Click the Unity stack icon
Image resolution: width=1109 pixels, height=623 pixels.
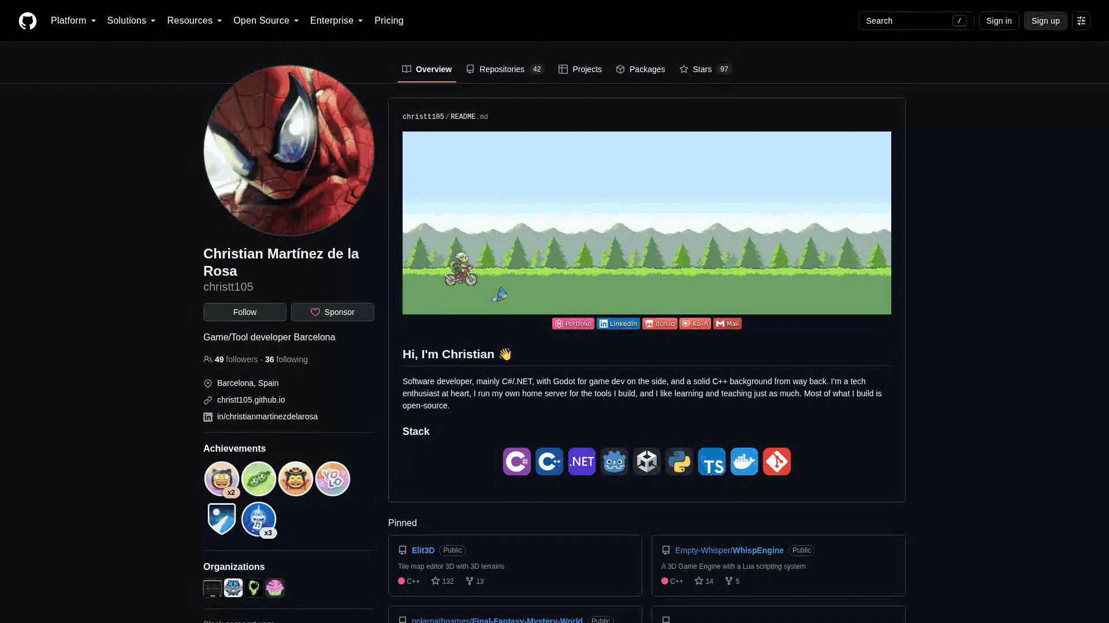tap(647, 461)
